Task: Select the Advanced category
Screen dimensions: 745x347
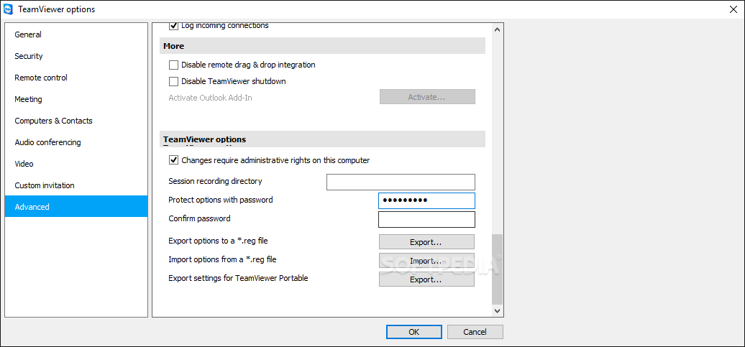Action: pos(76,206)
